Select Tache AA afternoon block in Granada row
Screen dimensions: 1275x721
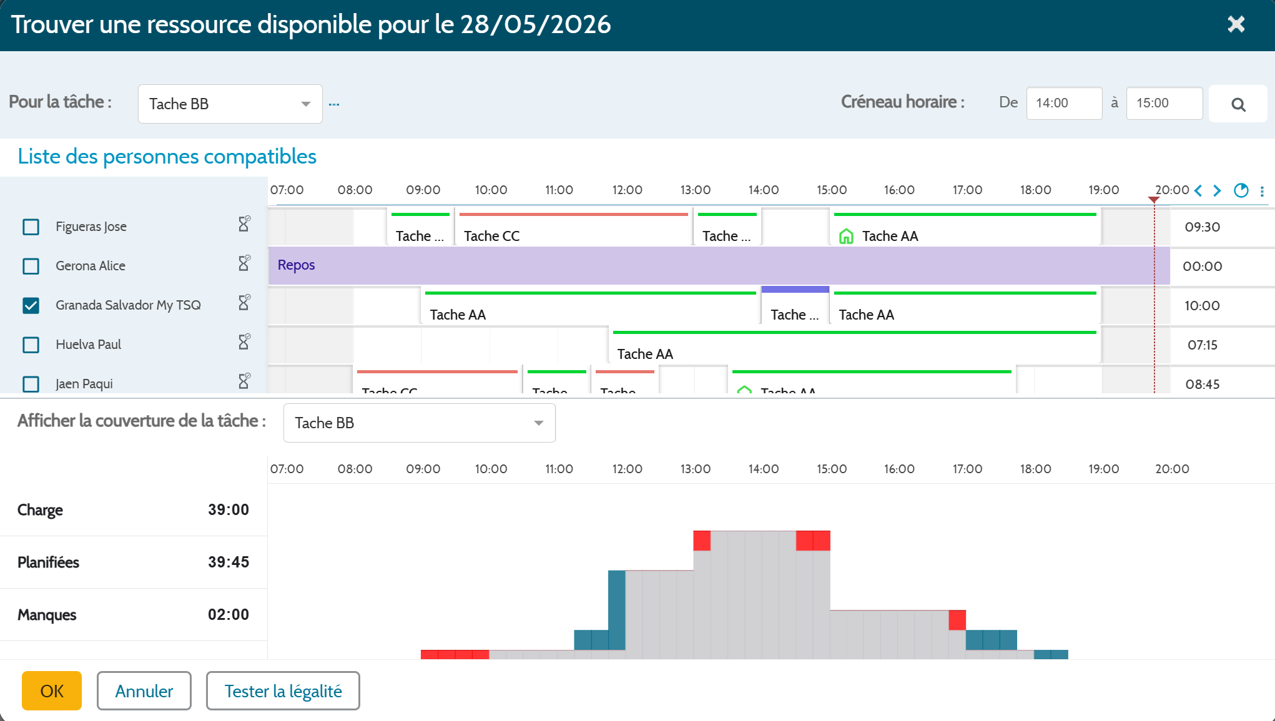coord(965,307)
